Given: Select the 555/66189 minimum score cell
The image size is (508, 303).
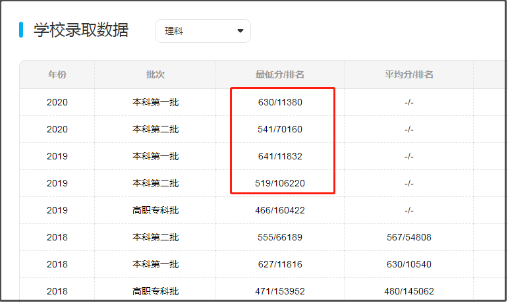Looking at the screenshot, I should [x=280, y=237].
